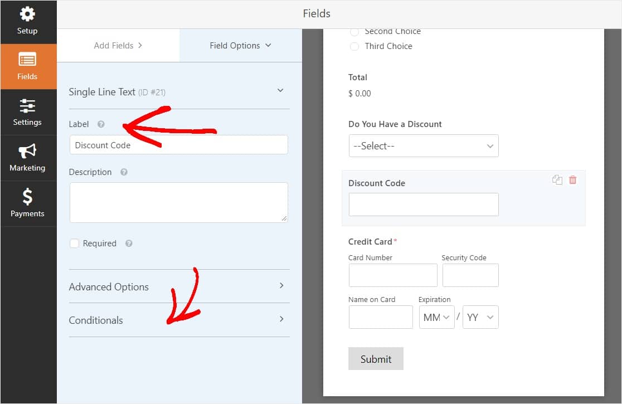Open the MM expiration month dropdown
This screenshot has height=404, width=622.
(436, 317)
